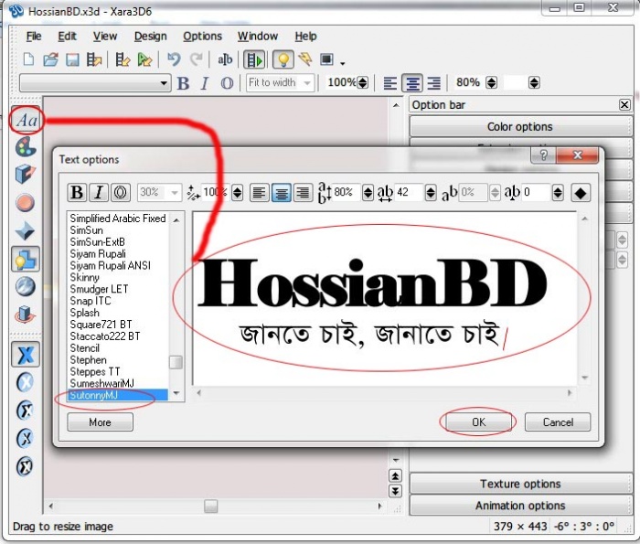Open the 30% outline width dropdown

click(175, 192)
